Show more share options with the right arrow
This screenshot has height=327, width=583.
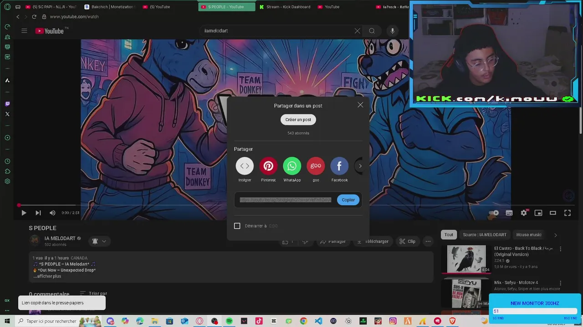click(360, 166)
